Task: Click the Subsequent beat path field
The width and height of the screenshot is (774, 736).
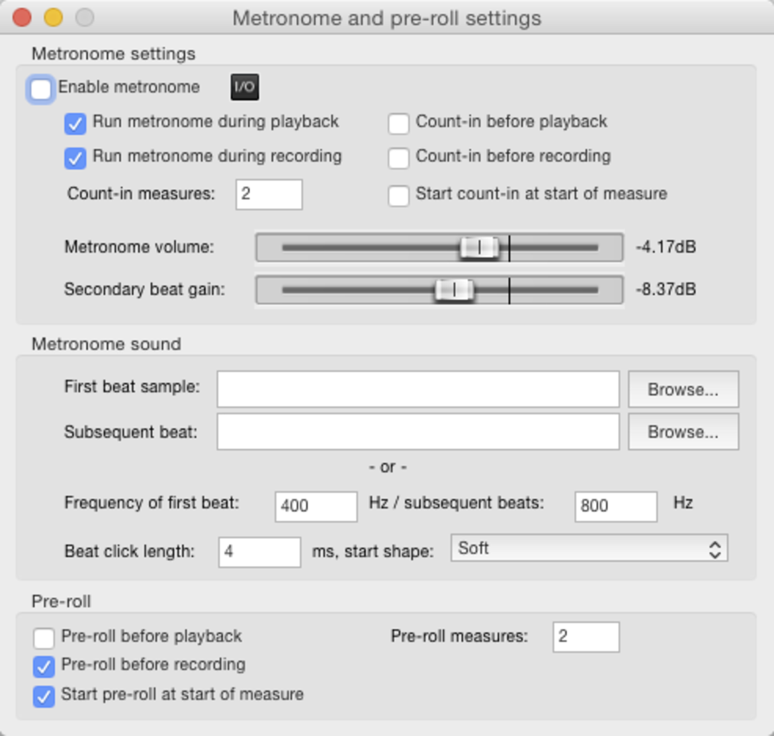Action: [418, 432]
